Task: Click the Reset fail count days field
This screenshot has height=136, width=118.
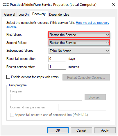Action: [57, 59]
